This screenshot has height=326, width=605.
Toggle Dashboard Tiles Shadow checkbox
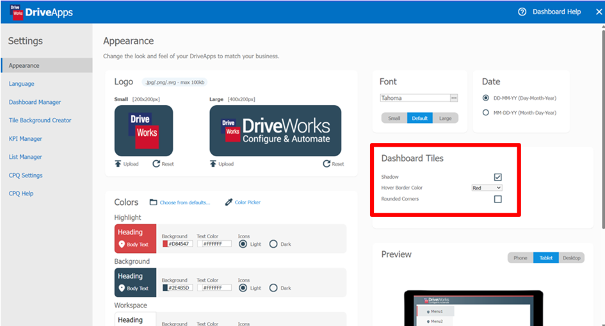point(497,177)
